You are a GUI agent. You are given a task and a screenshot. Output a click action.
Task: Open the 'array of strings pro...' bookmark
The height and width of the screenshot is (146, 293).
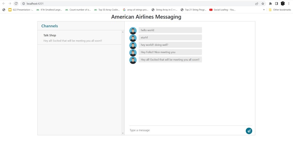click(x=136, y=10)
